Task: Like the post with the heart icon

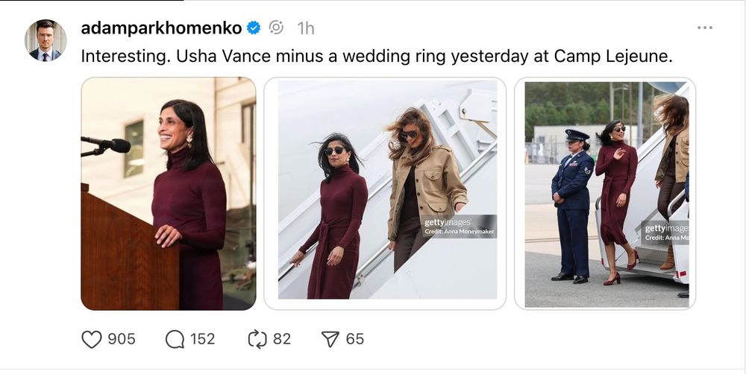Action: click(x=91, y=340)
